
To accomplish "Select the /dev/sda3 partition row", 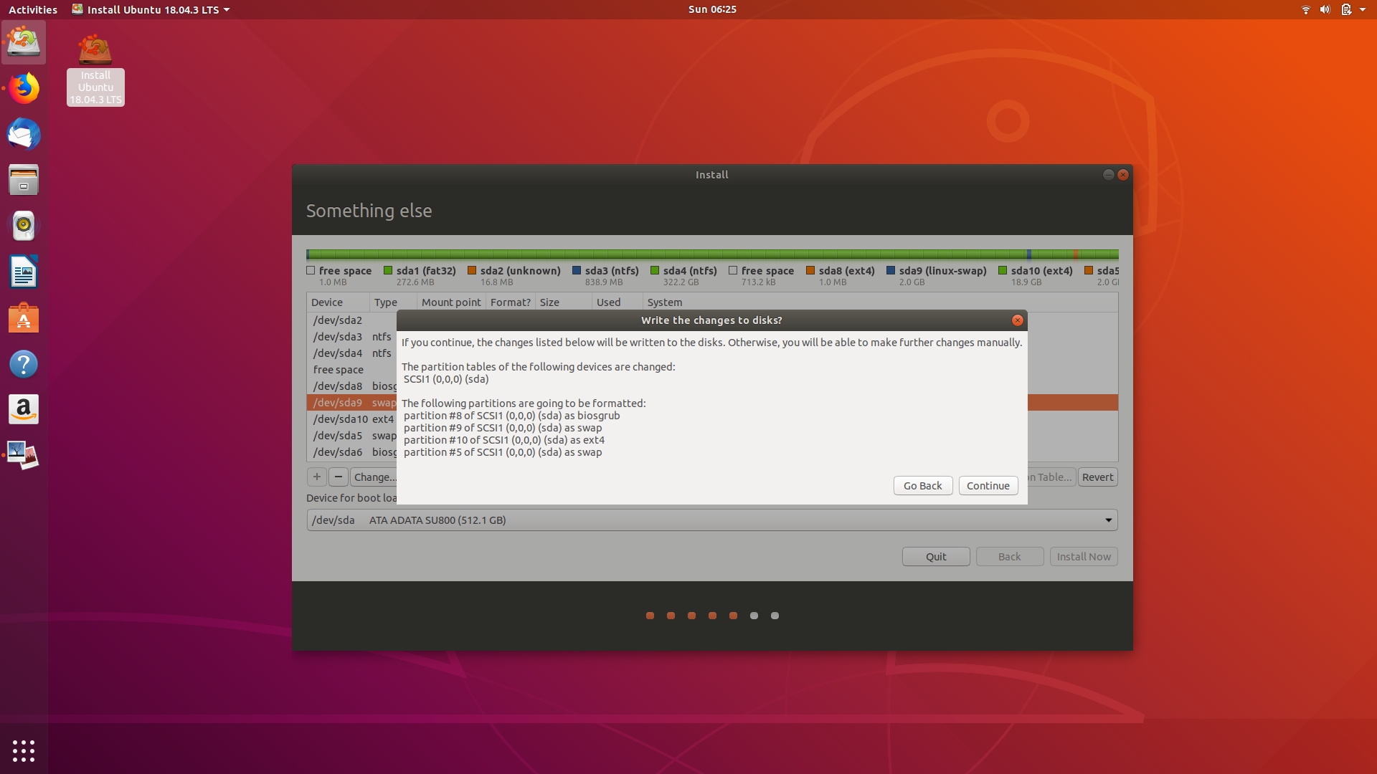I will click(338, 337).
